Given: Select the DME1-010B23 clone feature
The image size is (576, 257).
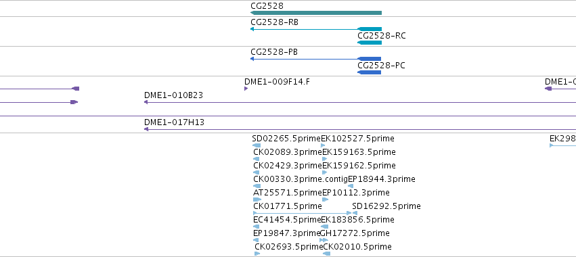Looking at the screenshot, I should tap(360, 102).
